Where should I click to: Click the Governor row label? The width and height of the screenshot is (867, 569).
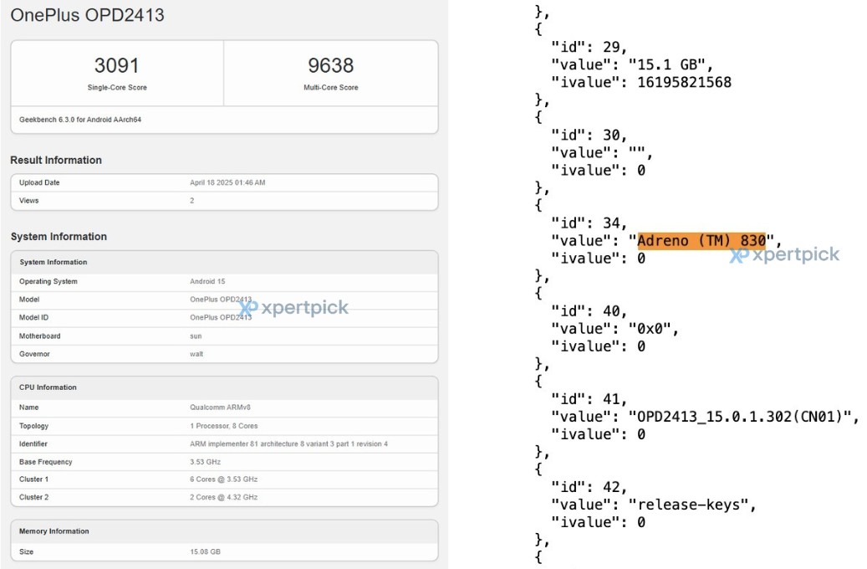34,354
